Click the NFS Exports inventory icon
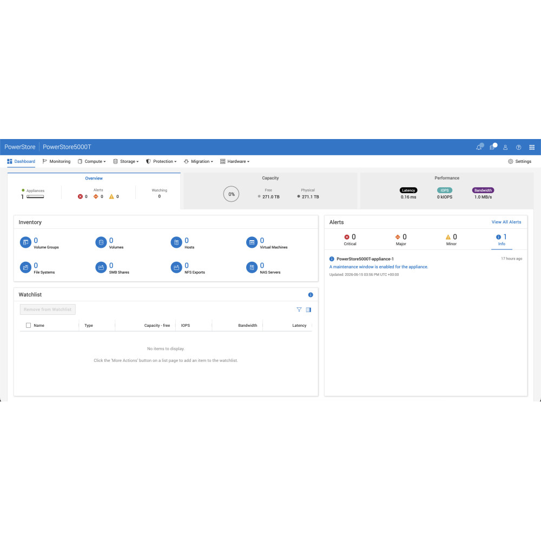 (x=176, y=267)
